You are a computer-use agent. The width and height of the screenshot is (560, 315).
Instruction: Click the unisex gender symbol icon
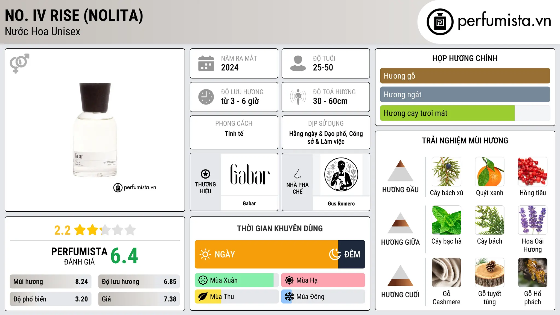point(19,63)
